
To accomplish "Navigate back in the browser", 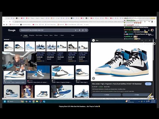I will point(4,22).
